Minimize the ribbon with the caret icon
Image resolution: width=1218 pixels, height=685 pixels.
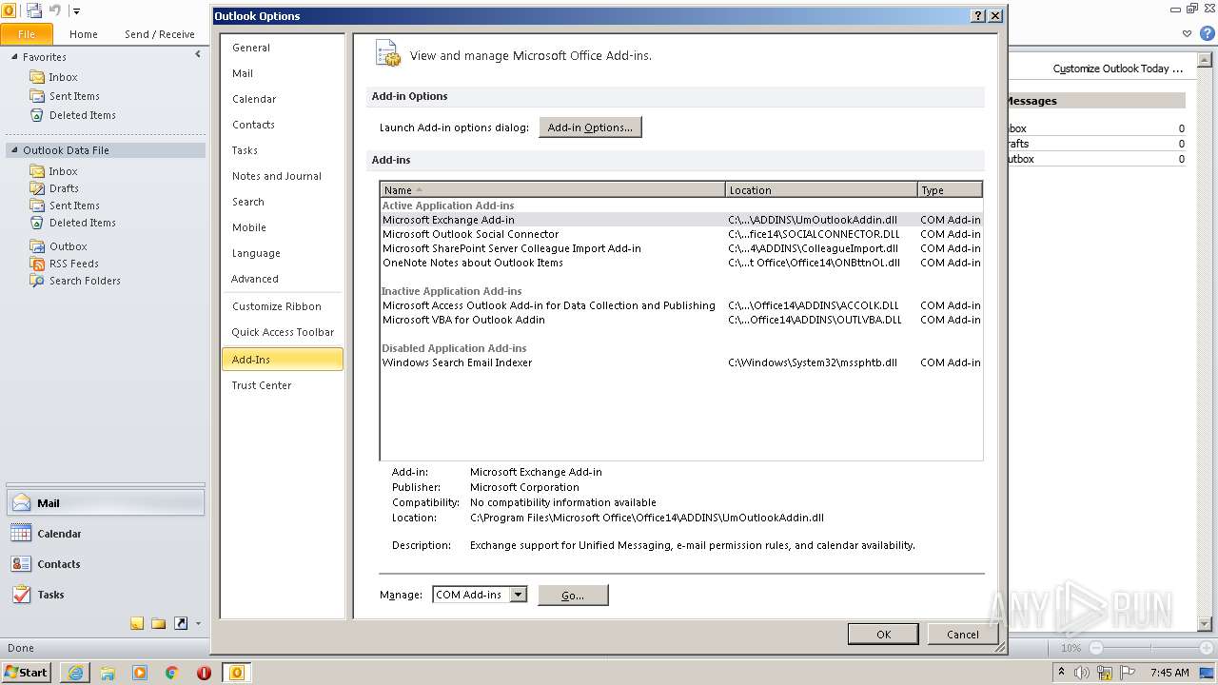coord(1187,34)
